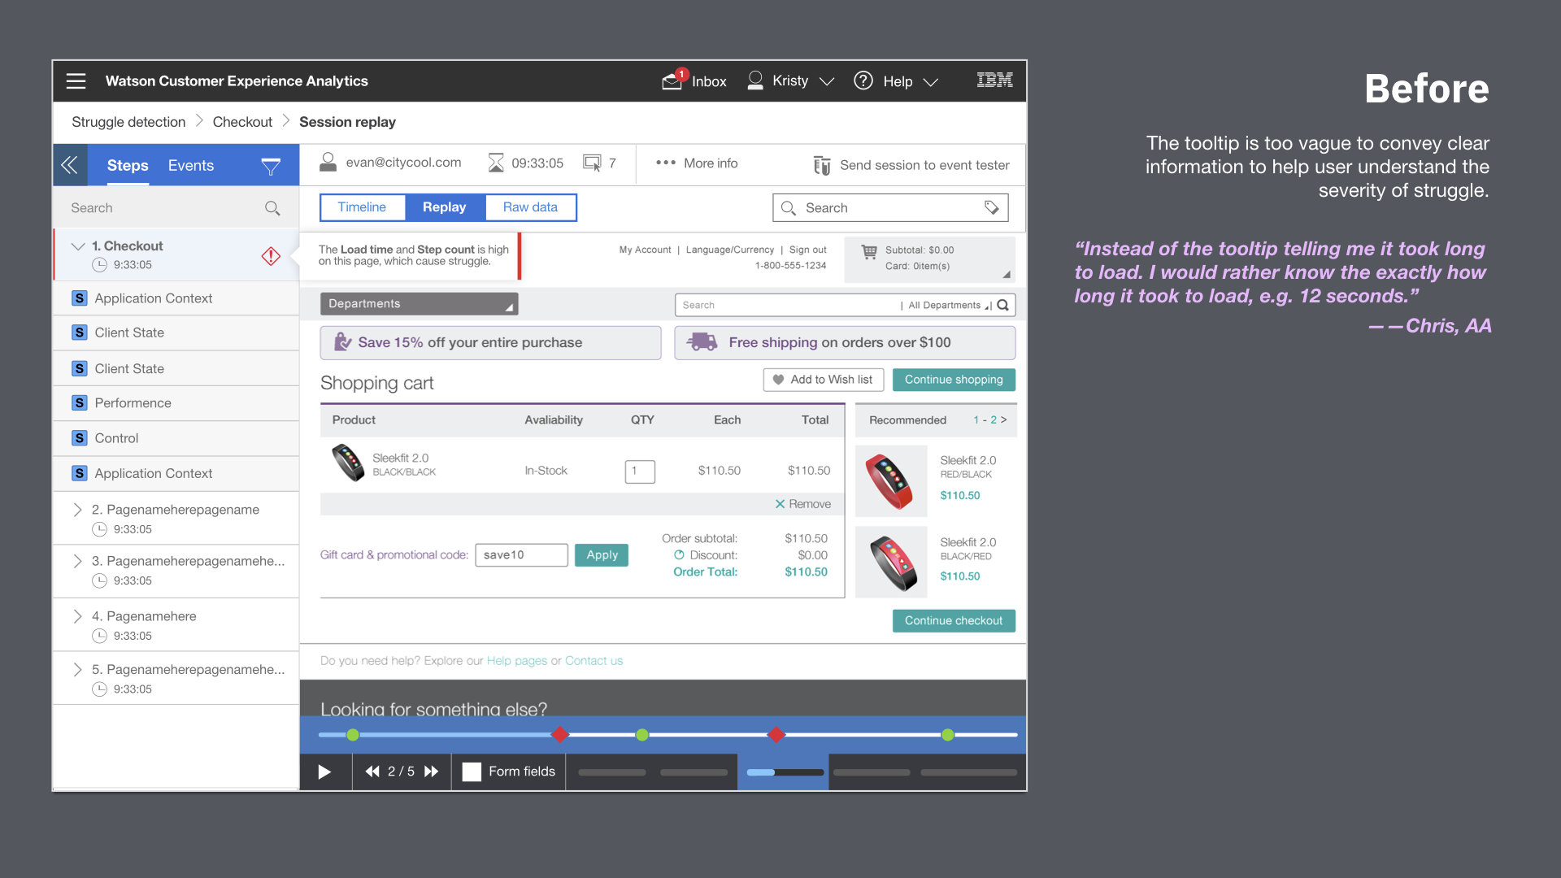Click the Sleekfit 2.0 BLACK/RED thumbnail
The image size is (1561, 878).
click(891, 562)
